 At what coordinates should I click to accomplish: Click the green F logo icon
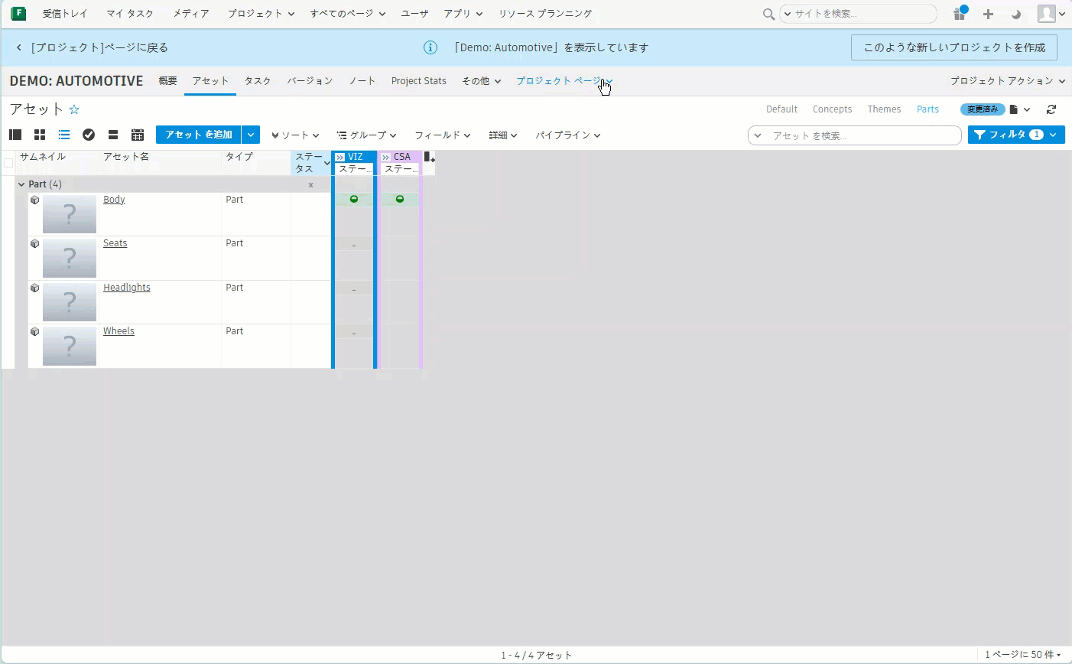point(18,14)
